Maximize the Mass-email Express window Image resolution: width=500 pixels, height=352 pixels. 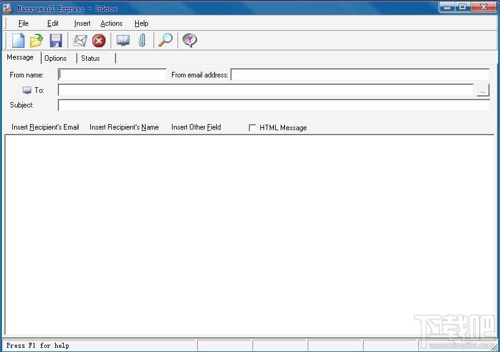tap(463, 7)
